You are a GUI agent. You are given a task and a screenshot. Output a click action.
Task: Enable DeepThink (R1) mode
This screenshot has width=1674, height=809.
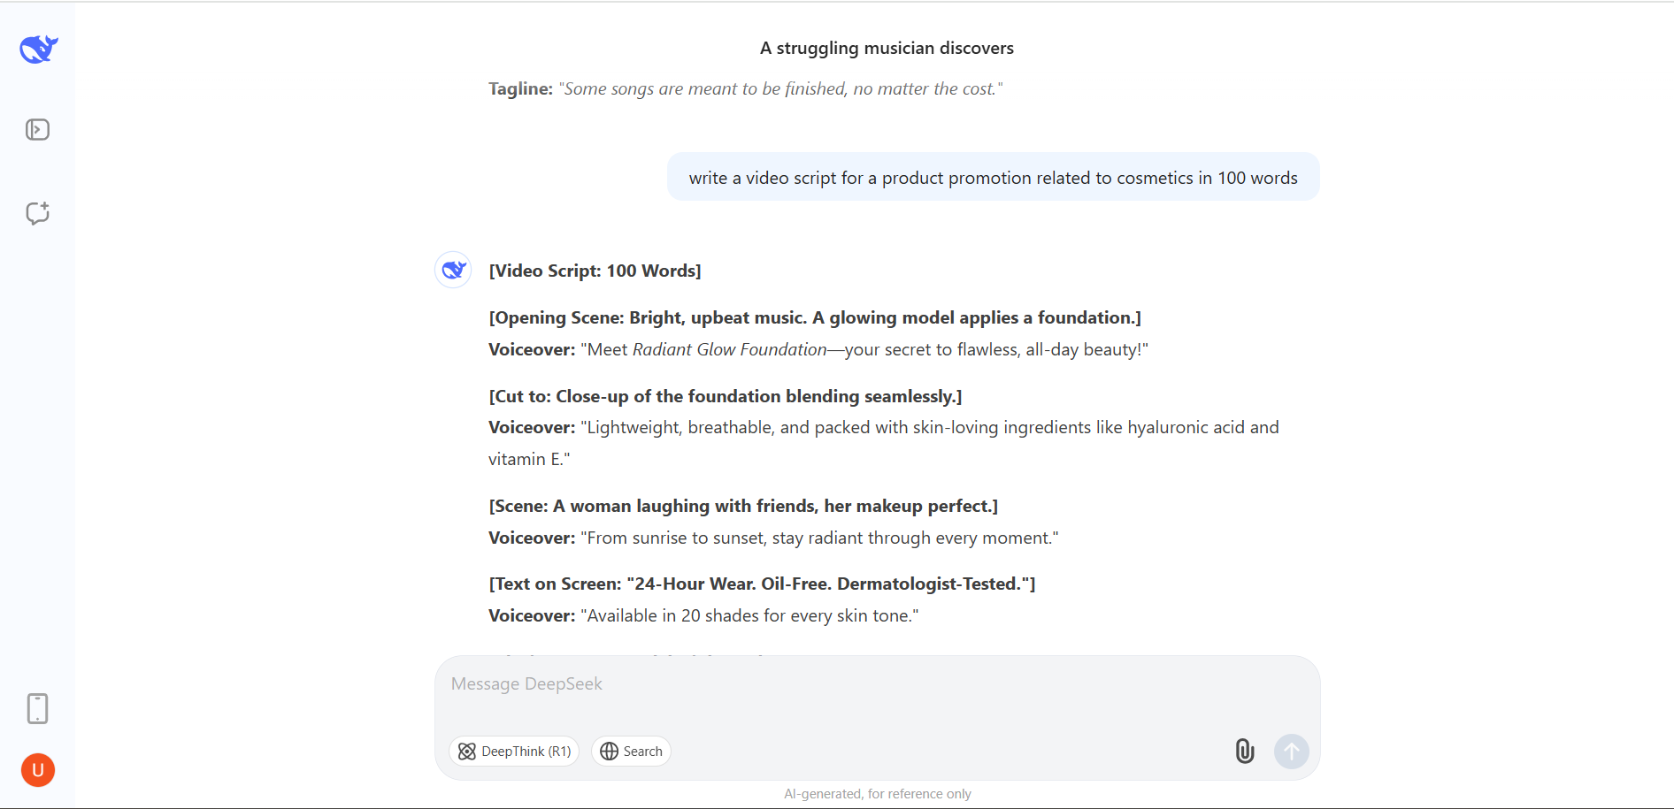pos(514,751)
